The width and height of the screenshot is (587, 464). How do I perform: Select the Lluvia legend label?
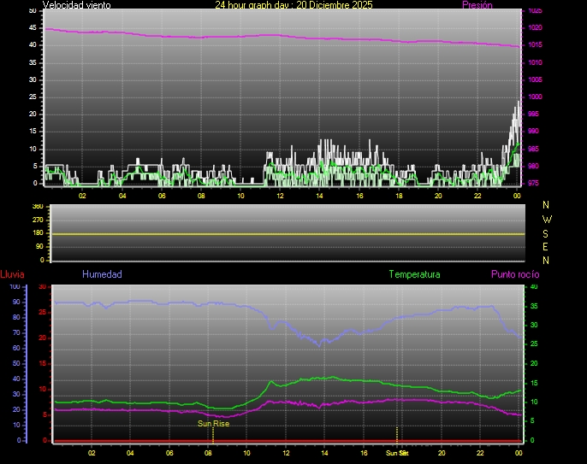click(x=12, y=274)
